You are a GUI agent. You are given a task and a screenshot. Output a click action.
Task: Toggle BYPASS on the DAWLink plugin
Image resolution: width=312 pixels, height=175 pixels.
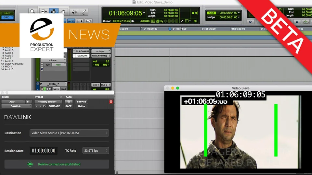82,101
